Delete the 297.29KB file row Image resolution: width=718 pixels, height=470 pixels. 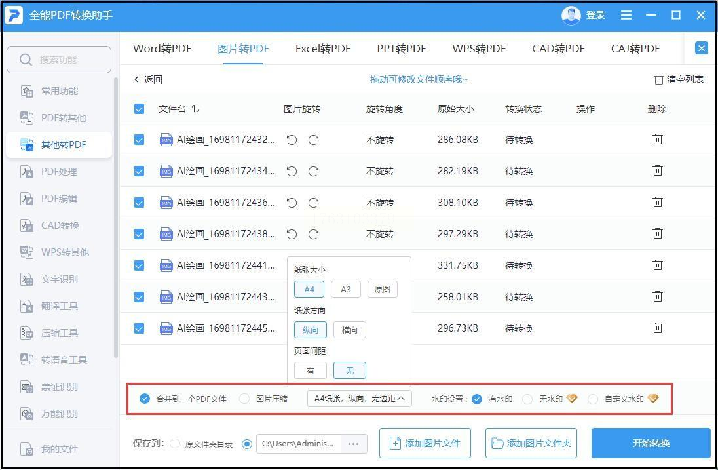point(658,233)
